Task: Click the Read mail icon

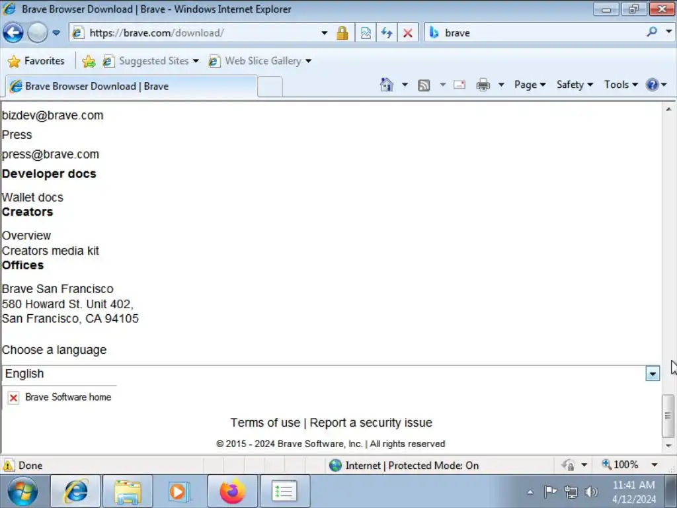Action: (x=459, y=85)
